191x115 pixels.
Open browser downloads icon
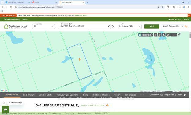click(x=180, y=7)
